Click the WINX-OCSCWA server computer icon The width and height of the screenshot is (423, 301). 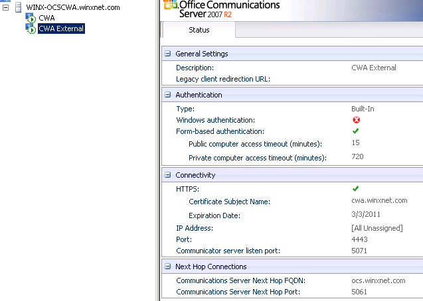pos(19,7)
